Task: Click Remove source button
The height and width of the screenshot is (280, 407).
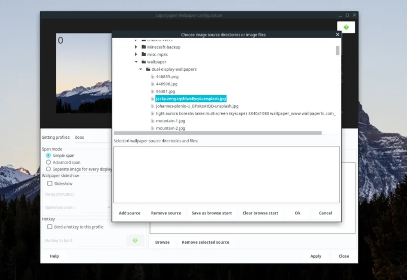Action: coord(166,213)
